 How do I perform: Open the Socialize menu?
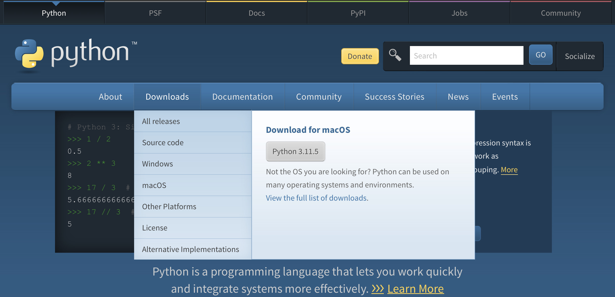[580, 56]
